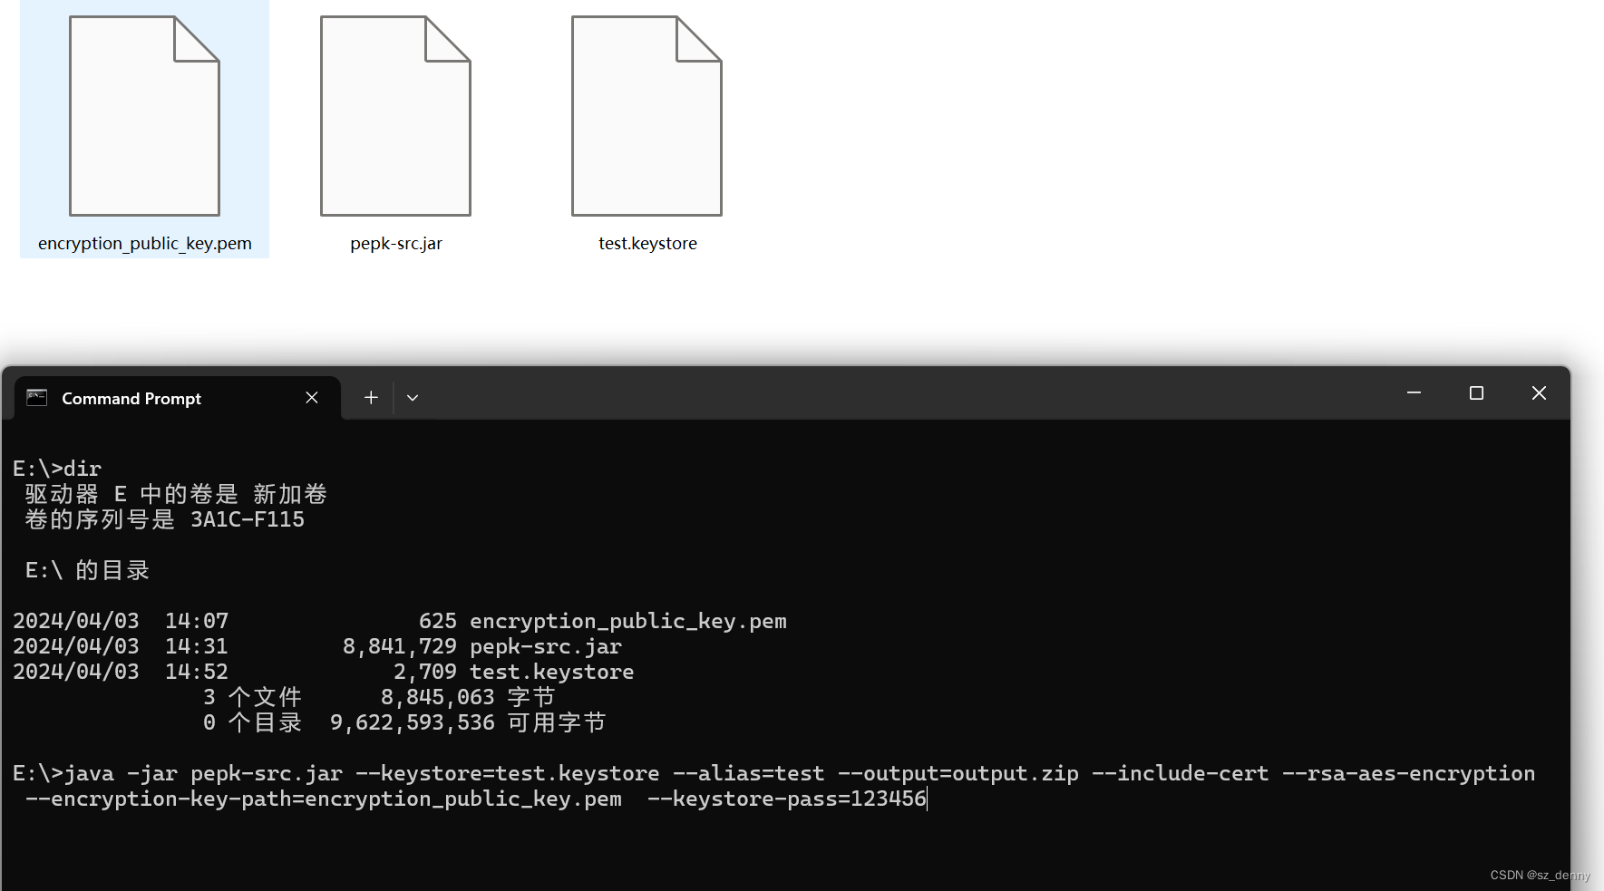
Task: Select the pepk-src.jar file icon
Action: (x=395, y=115)
